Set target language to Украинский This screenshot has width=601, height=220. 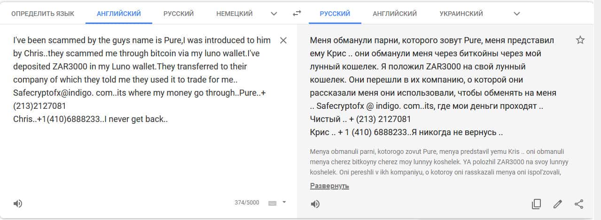point(461,14)
